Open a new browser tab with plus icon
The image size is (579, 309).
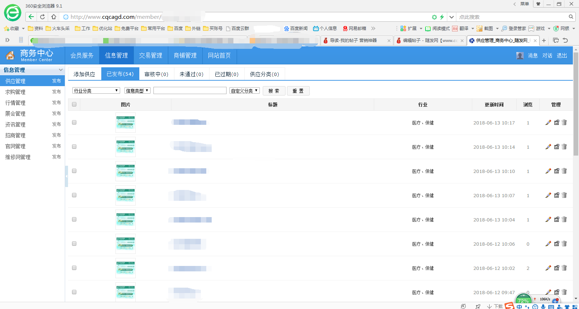(x=544, y=41)
